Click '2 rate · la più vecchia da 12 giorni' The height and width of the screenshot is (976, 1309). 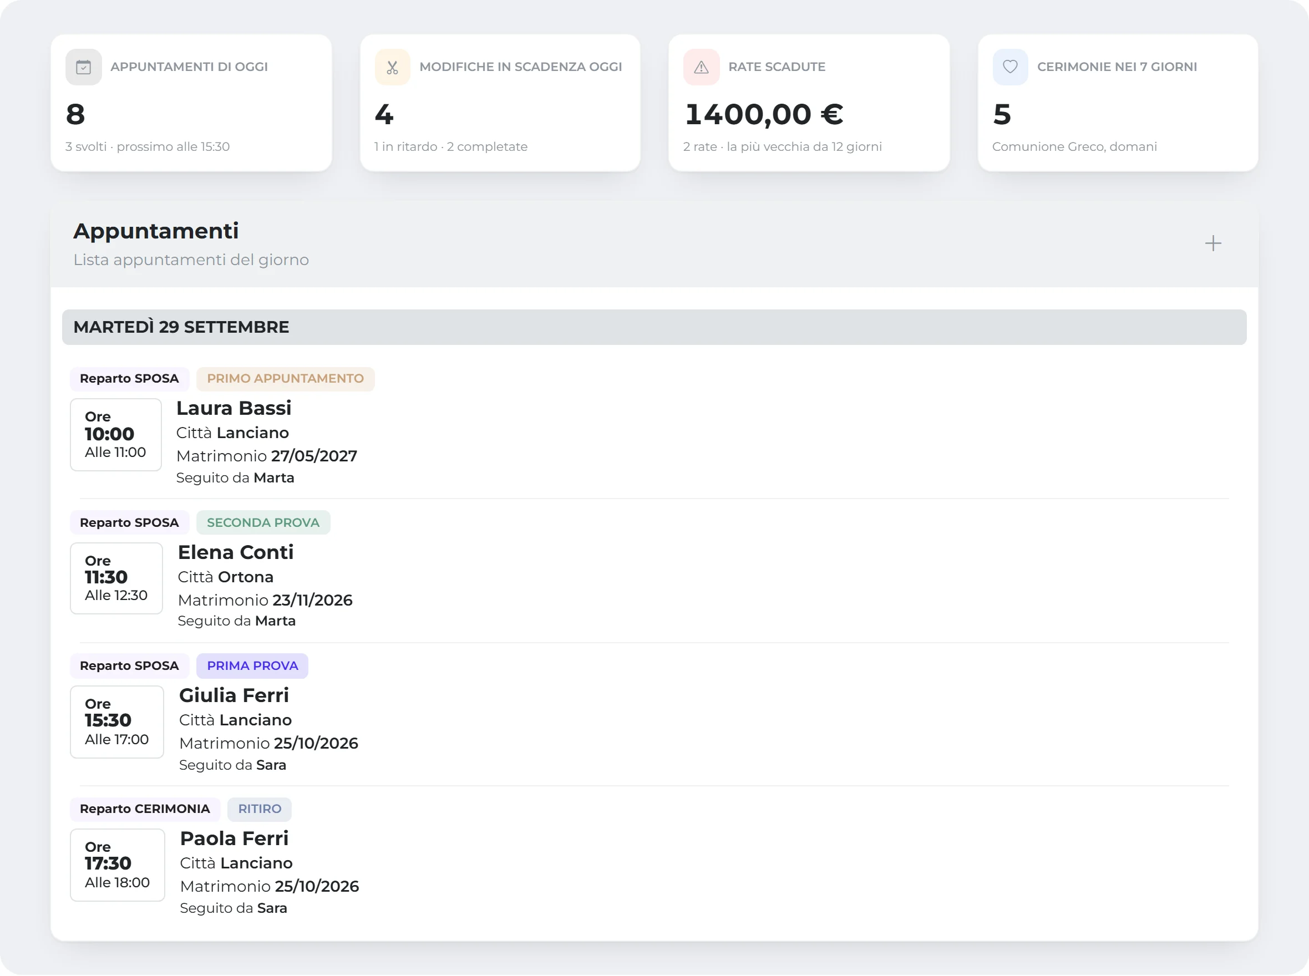[x=783, y=146]
